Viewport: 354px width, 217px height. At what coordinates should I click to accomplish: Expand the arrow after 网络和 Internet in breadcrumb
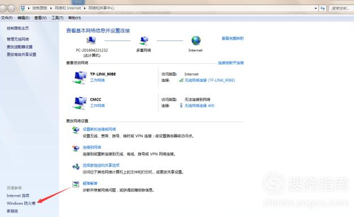tap(85, 8)
